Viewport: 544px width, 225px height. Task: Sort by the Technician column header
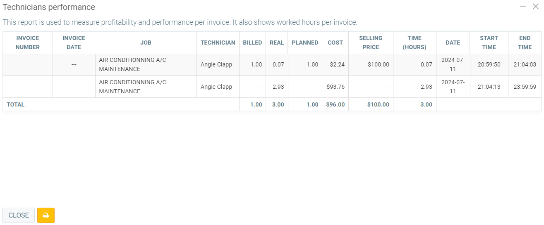(x=218, y=43)
